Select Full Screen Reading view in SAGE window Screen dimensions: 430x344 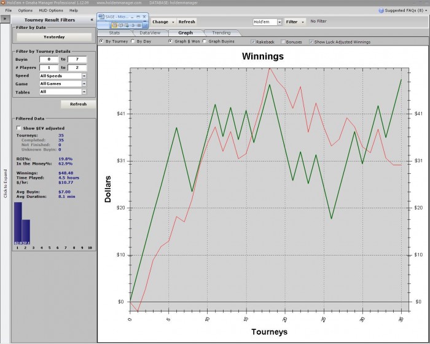120,25
